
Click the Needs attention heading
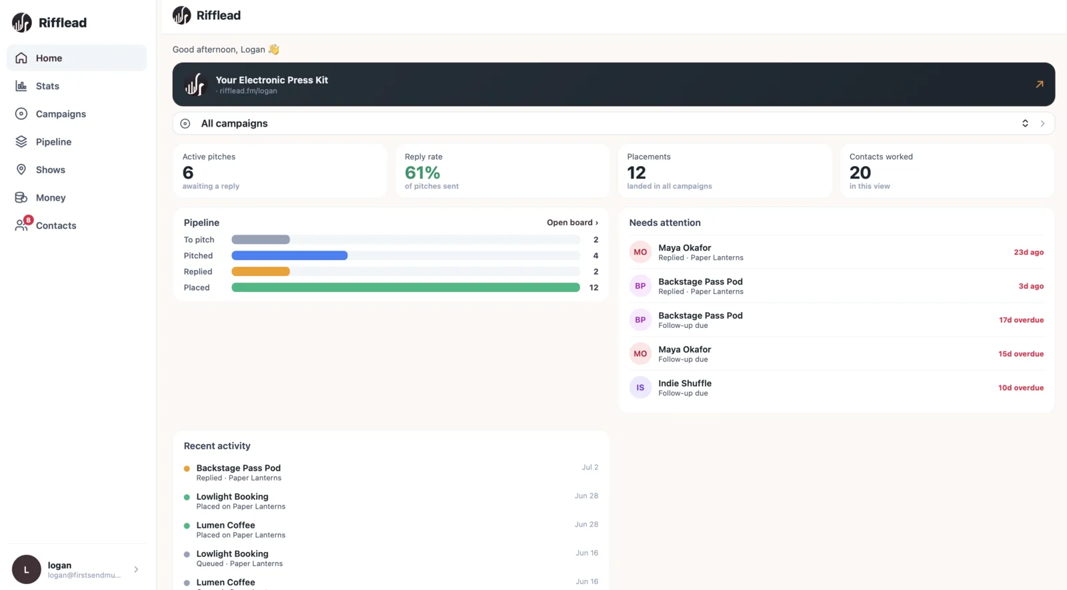click(665, 223)
